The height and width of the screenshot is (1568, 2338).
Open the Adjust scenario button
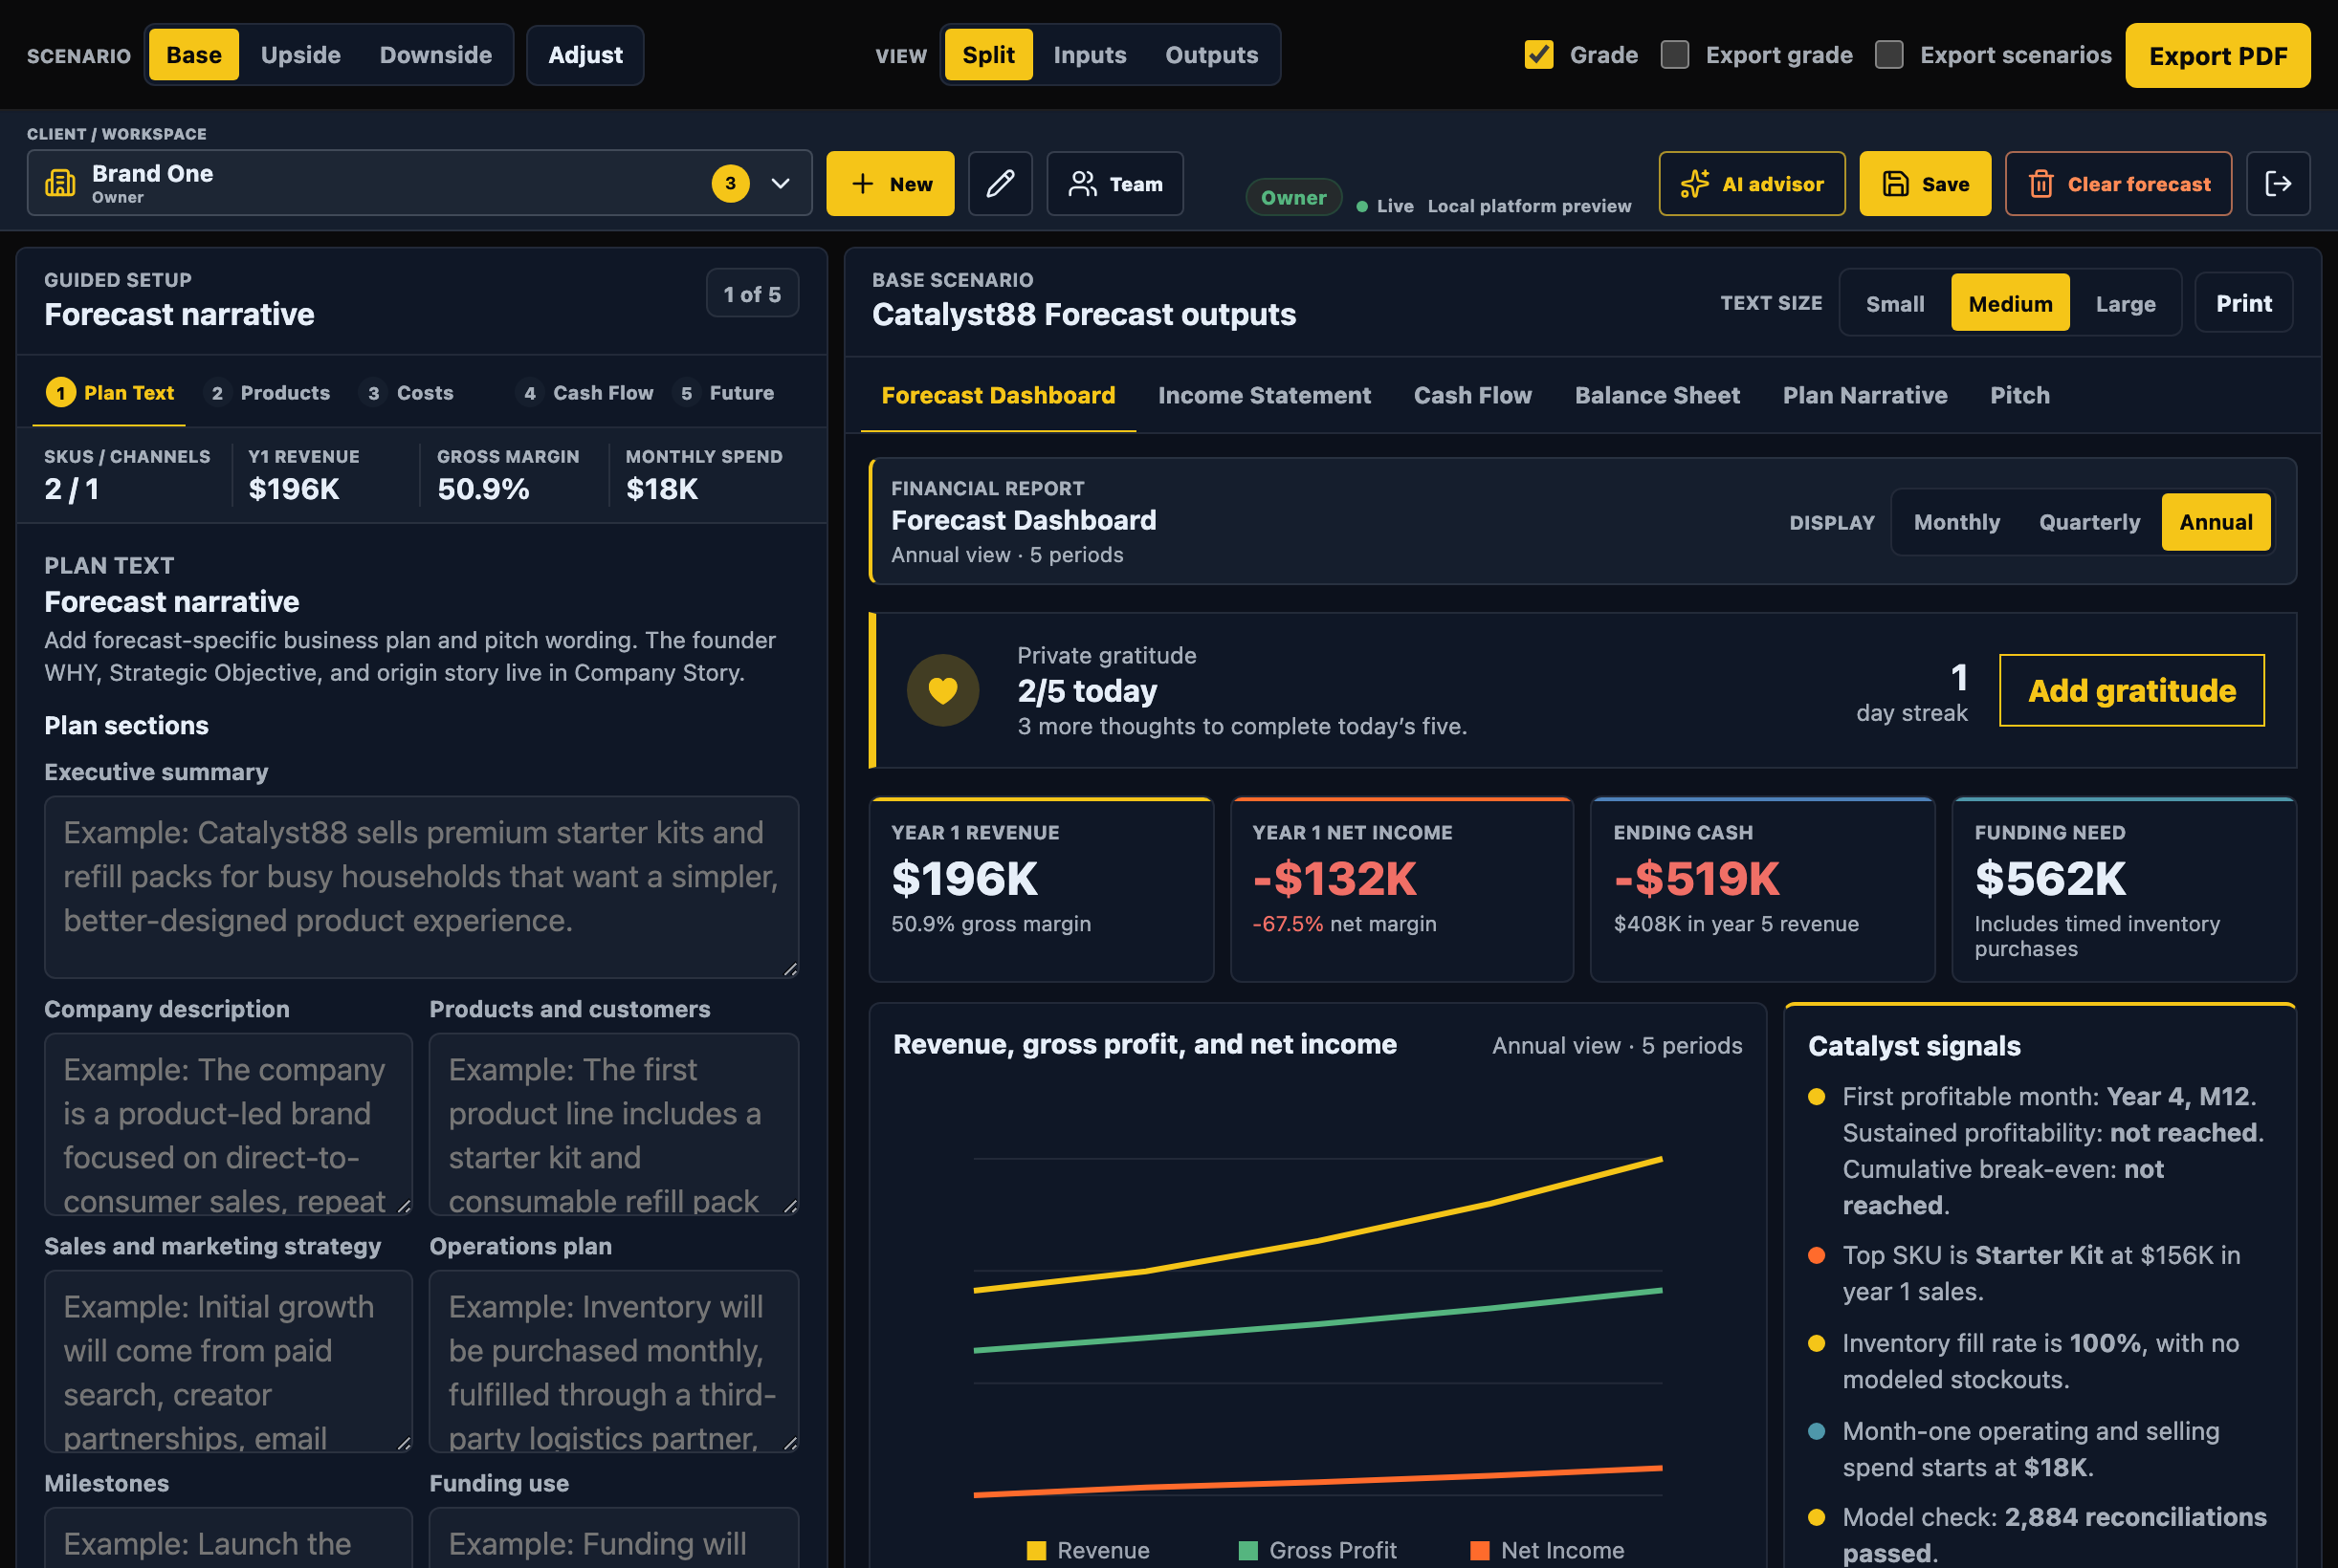point(585,55)
